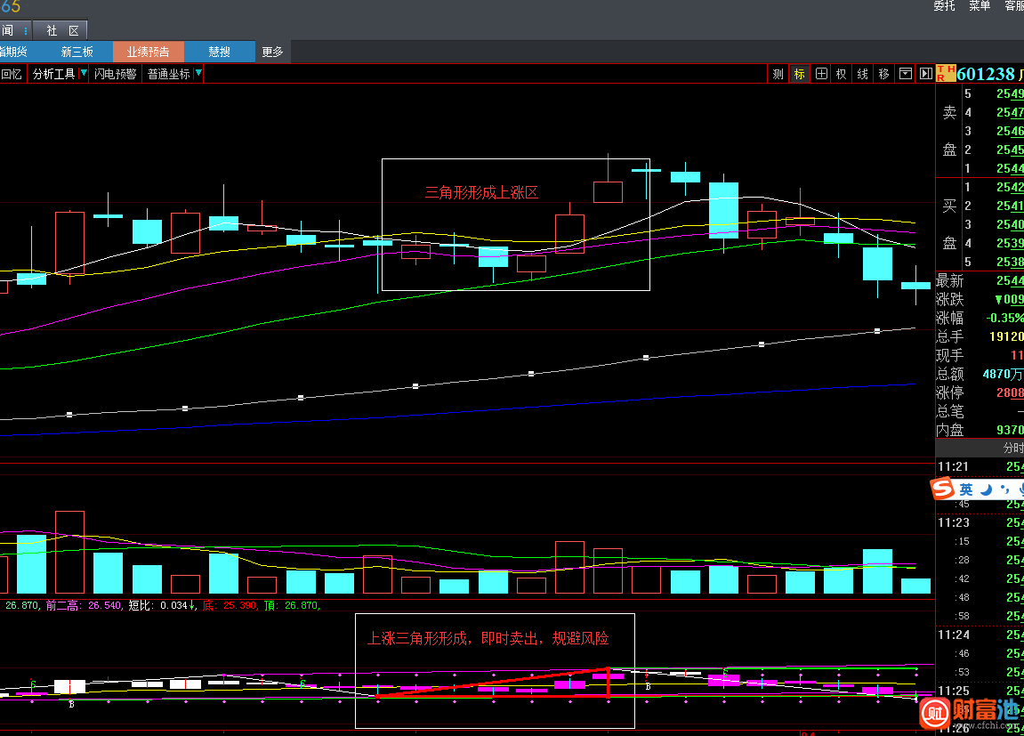Click stock code 601238

click(x=986, y=74)
